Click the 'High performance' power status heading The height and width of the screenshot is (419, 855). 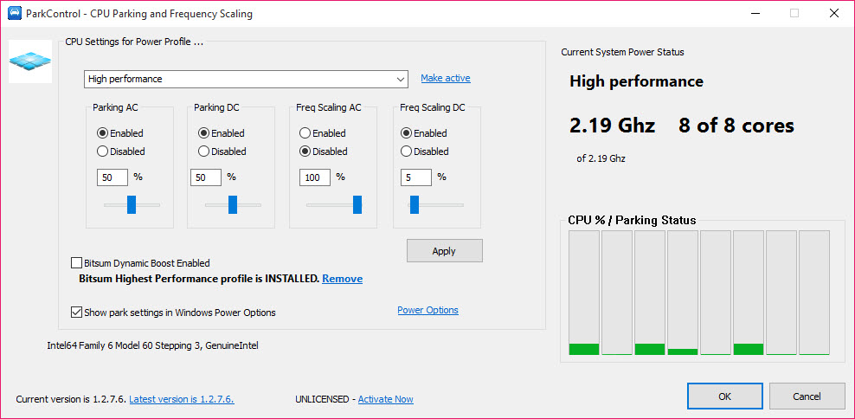(636, 82)
